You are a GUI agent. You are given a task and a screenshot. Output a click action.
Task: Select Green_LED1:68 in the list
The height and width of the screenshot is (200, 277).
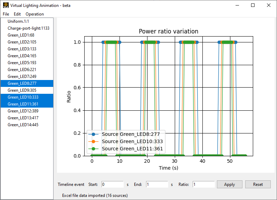pos(27,35)
